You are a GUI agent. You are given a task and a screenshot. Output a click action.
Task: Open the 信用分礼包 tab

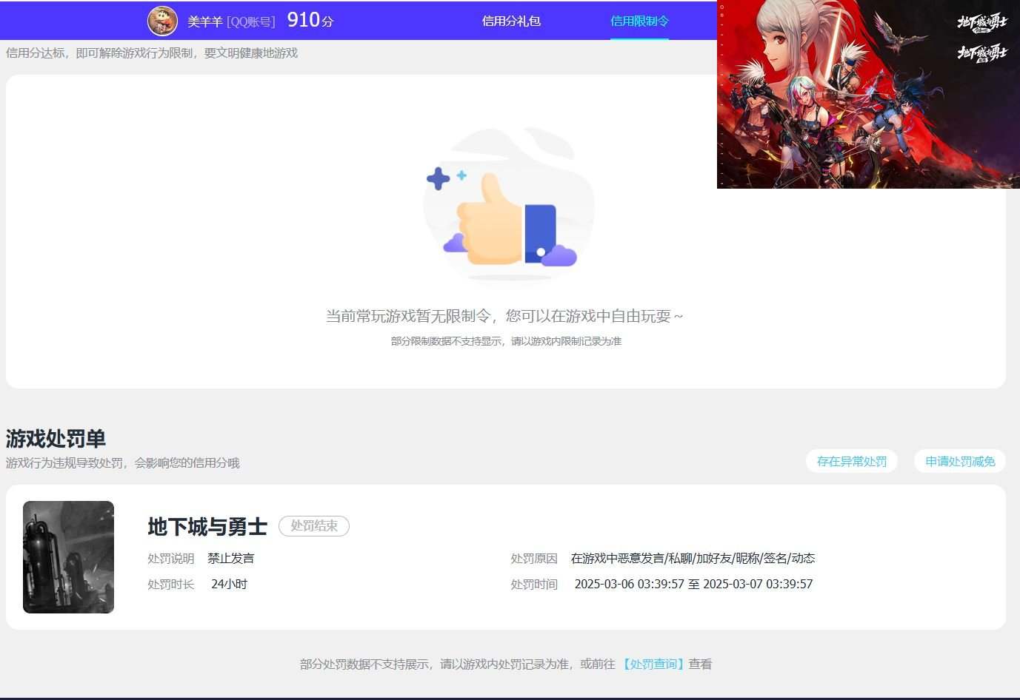(x=511, y=21)
